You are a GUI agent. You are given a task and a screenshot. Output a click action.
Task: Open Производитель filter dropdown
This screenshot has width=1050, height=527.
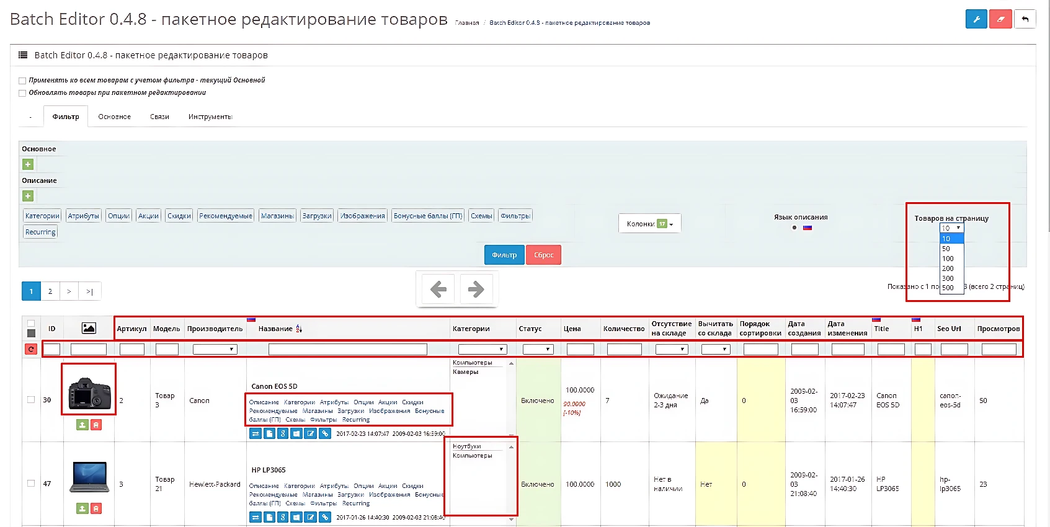coord(215,350)
